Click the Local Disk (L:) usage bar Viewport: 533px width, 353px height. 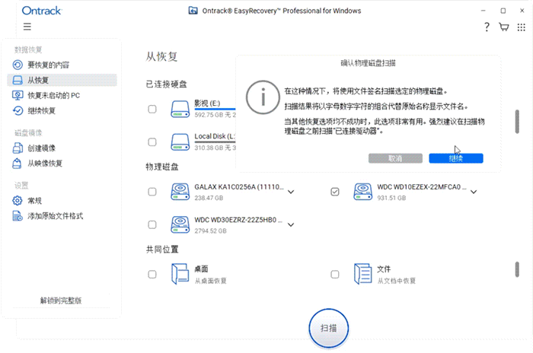(215, 142)
